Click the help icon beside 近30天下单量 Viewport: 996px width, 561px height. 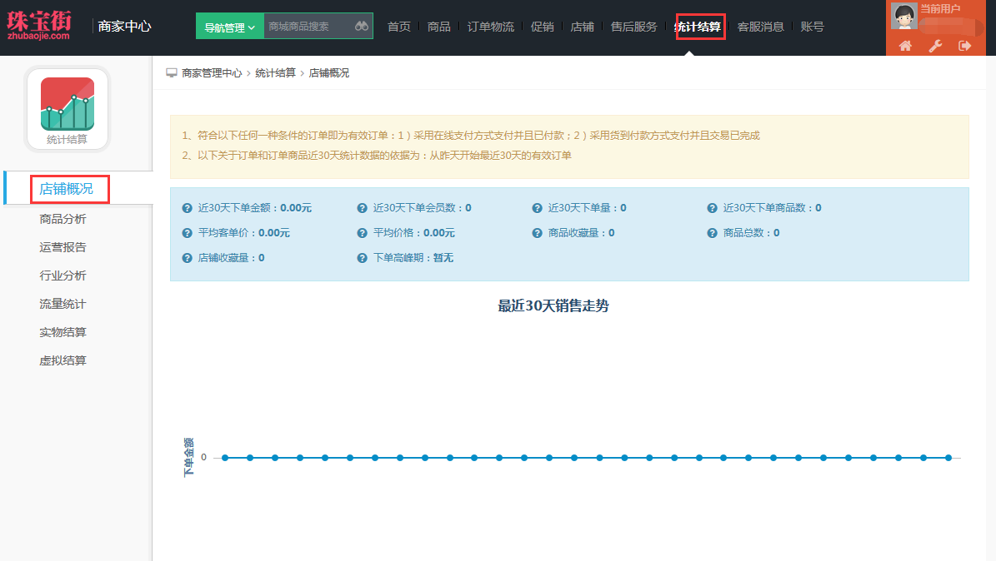tap(538, 208)
